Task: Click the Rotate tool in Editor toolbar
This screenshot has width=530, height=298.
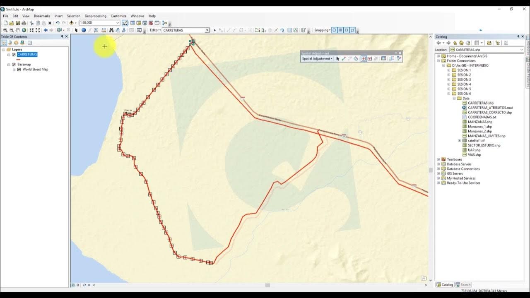Action: coord(282,30)
